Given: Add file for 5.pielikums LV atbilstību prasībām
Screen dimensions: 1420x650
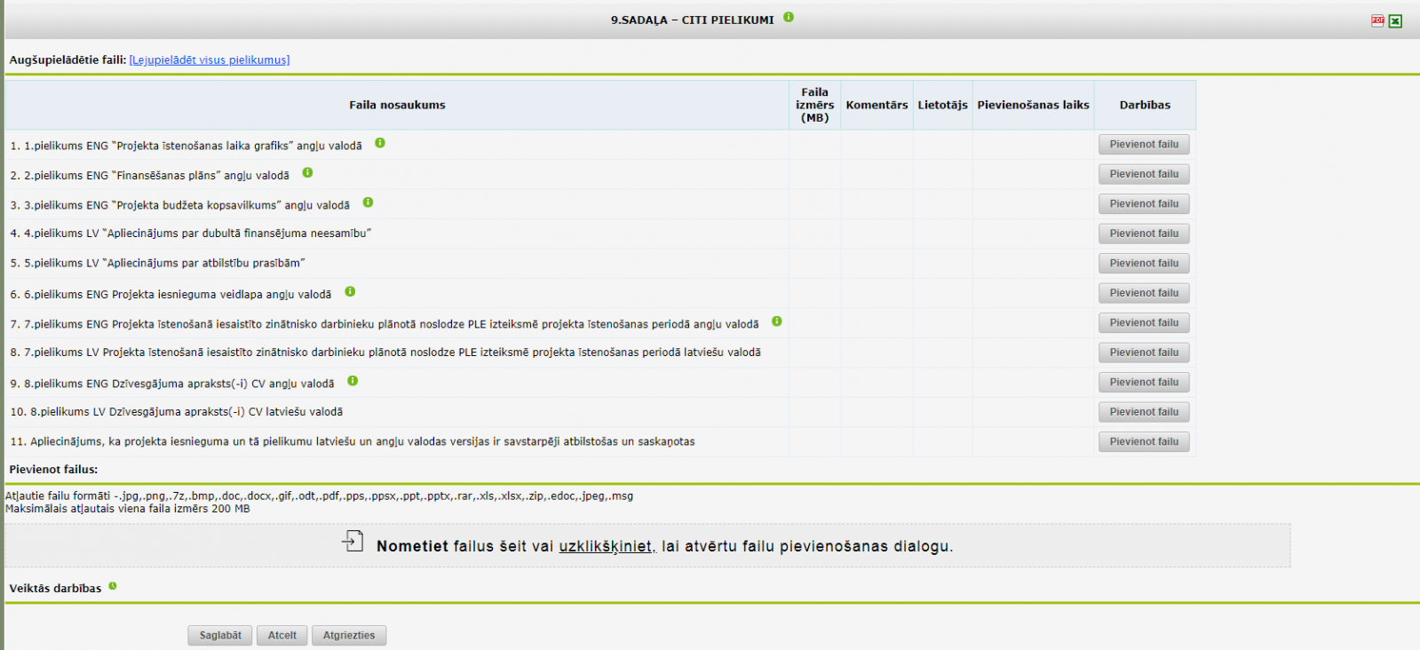Looking at the screenshot, I should tap(1144, 263).
